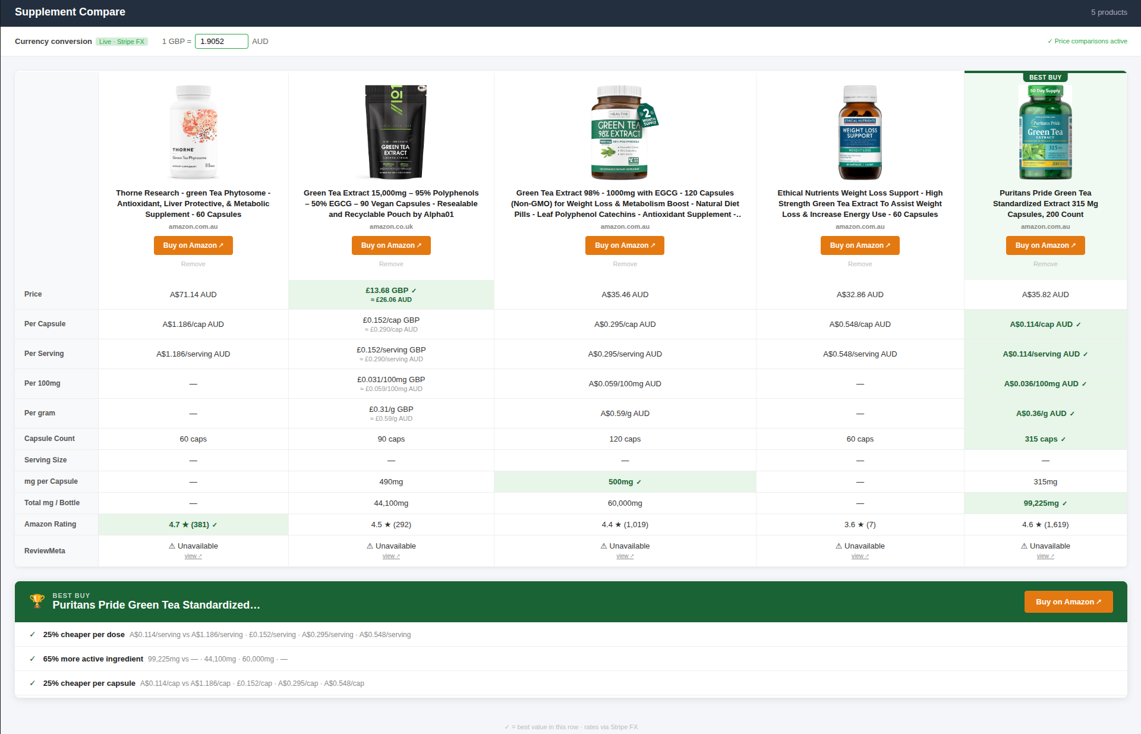1141x734 pixels.
Task: Buy Ethical Nutrients on Amazon
Action: [x=860, y=245]
